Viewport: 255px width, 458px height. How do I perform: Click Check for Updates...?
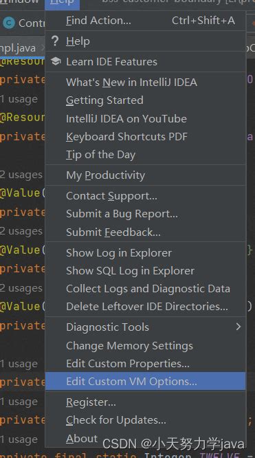pos(146,420)
